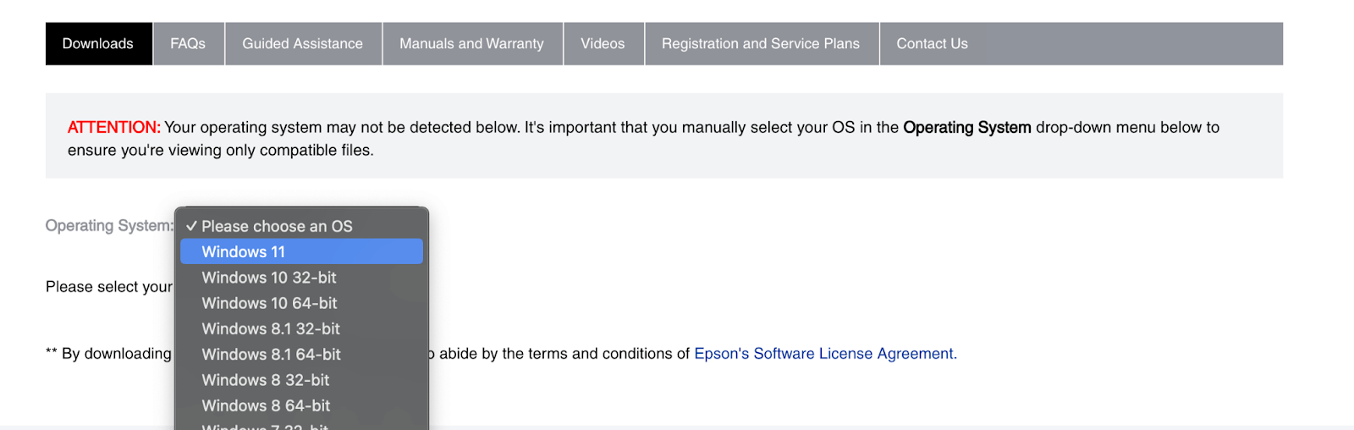
Task: Select Windows 10 32-bit option
Action: tap(269, 278)
